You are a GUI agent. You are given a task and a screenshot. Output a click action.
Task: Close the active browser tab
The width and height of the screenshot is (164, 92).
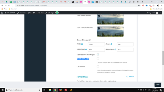[86, 2]
